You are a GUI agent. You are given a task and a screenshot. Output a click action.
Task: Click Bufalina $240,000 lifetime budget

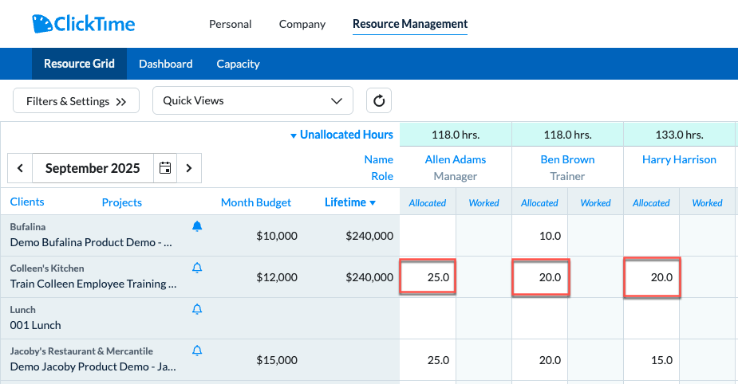point(369,236)
